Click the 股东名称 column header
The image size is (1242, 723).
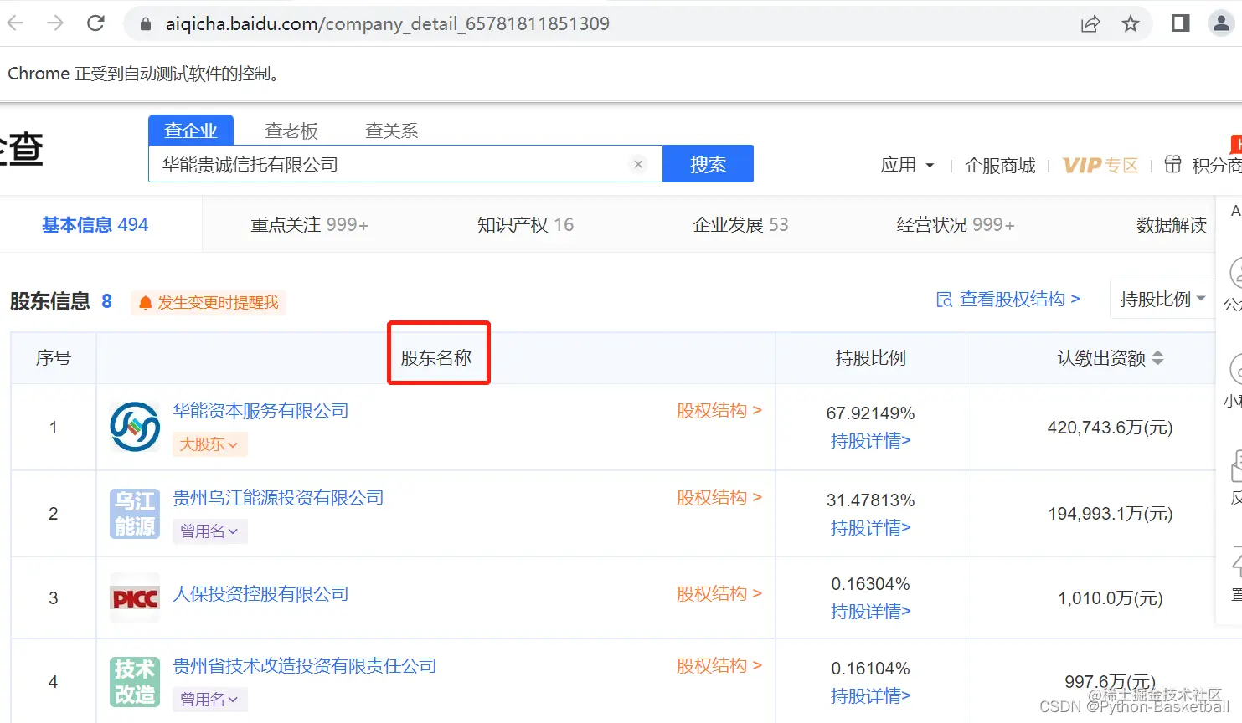click(436, 358)
